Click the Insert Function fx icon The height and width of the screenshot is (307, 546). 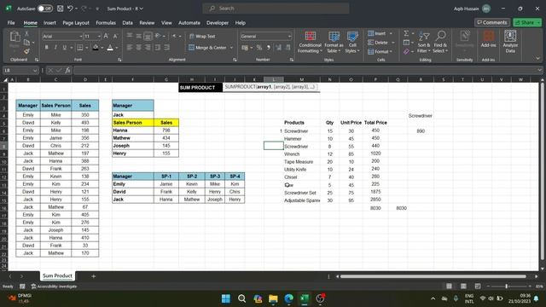(67, 70)
